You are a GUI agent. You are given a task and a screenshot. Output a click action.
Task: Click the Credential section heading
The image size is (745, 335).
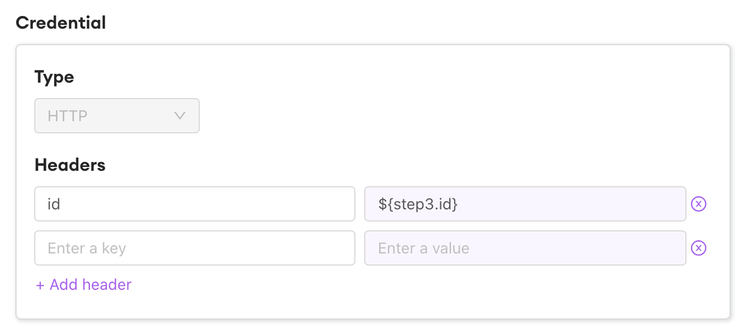[61, 23]
